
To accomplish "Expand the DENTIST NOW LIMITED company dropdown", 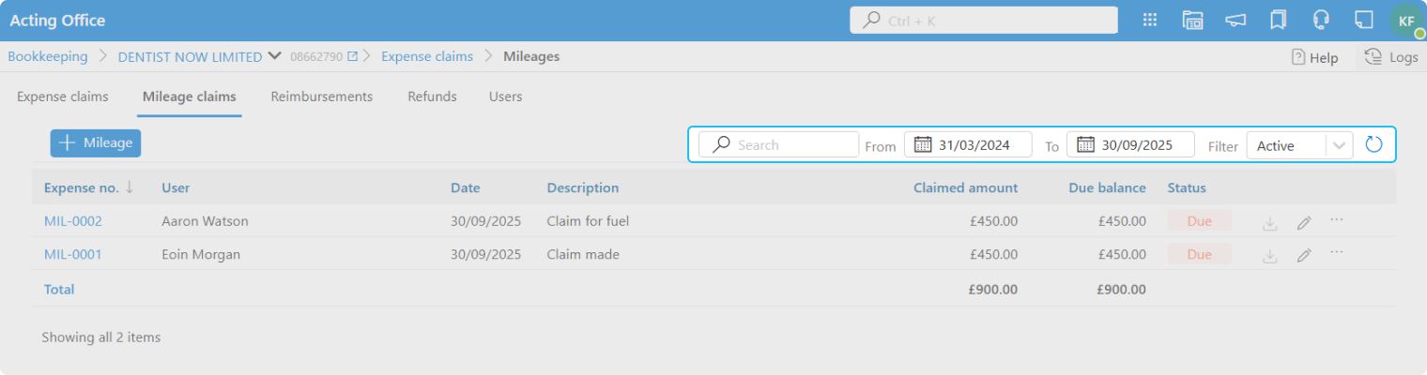I will 274,56.
